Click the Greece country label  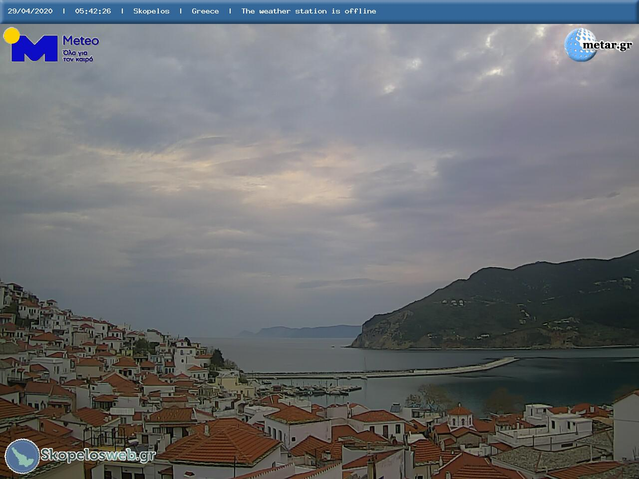click(x=205, y=11)
